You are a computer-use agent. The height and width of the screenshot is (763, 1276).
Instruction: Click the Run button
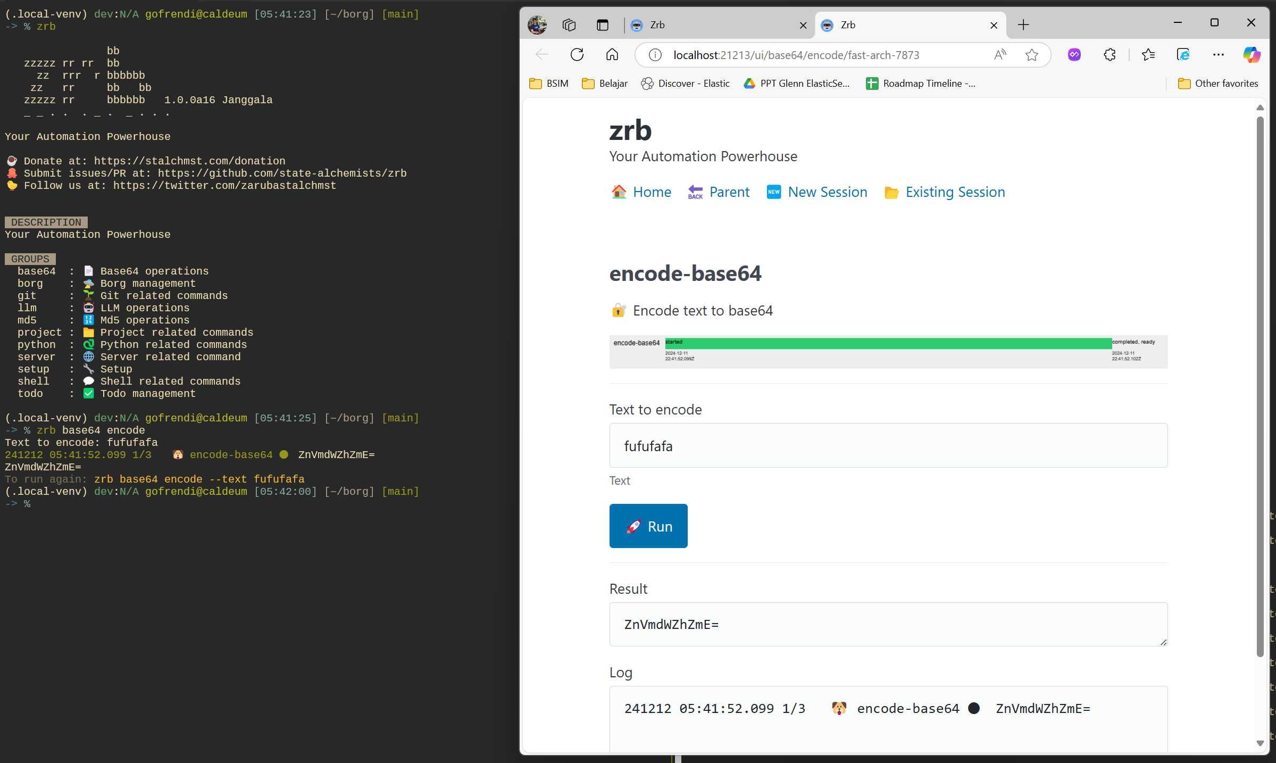point(648,526)
